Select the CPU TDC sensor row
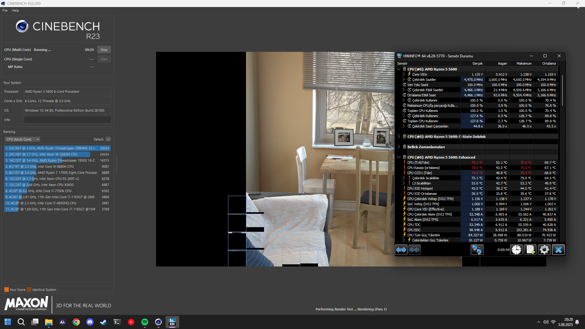This screenshot has width=585, height=329. point(477,225)
